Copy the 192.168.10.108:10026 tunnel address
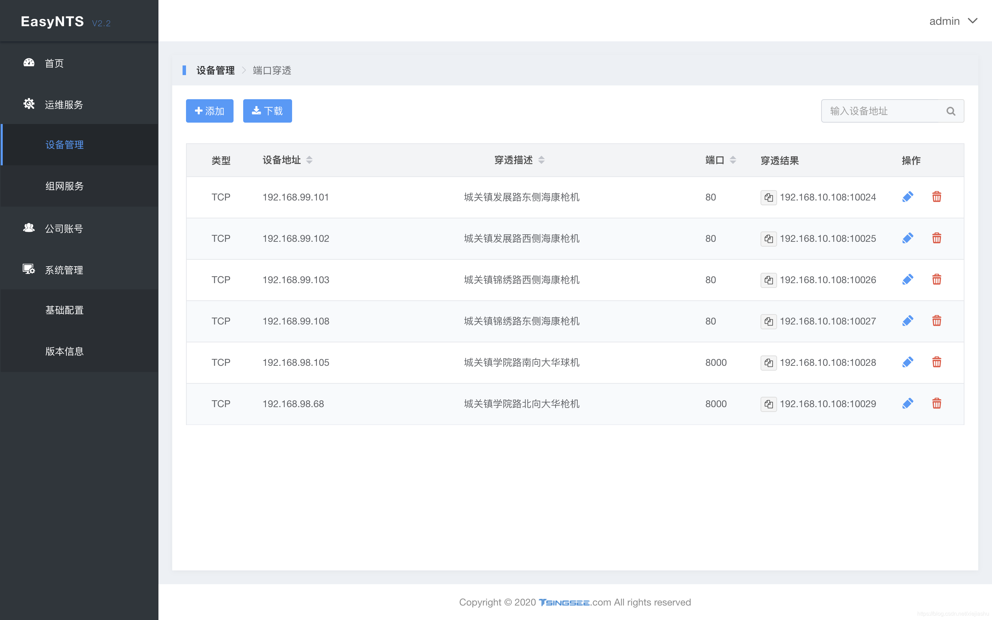The image size is (992, 620). (x=768, y=280)
